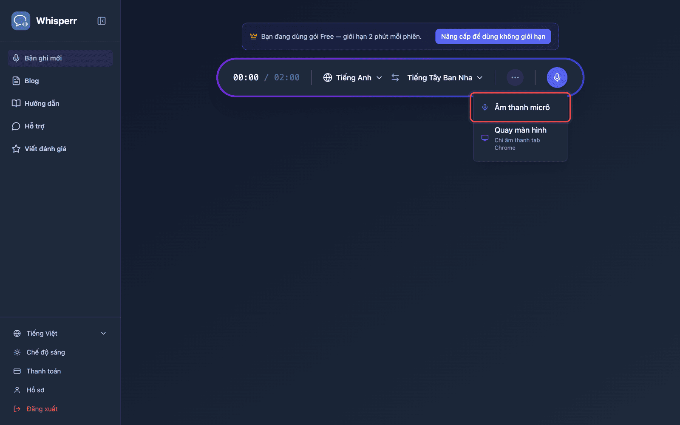Start recording with the microphone button

pyautogui.click(x=557, y=78)
